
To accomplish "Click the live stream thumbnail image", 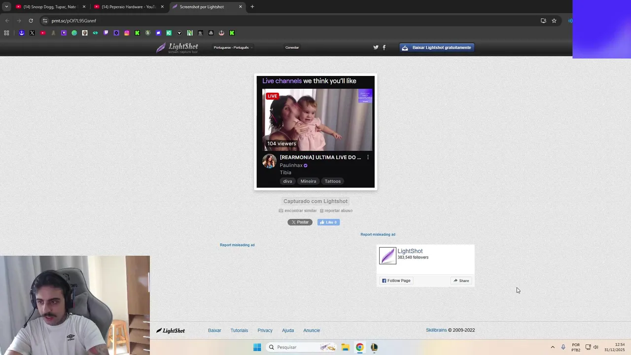I will (x=317, y=120).
